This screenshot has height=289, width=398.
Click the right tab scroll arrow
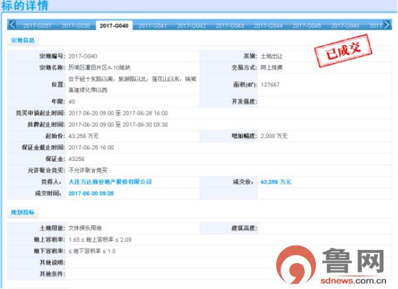(x=390, y=25)
